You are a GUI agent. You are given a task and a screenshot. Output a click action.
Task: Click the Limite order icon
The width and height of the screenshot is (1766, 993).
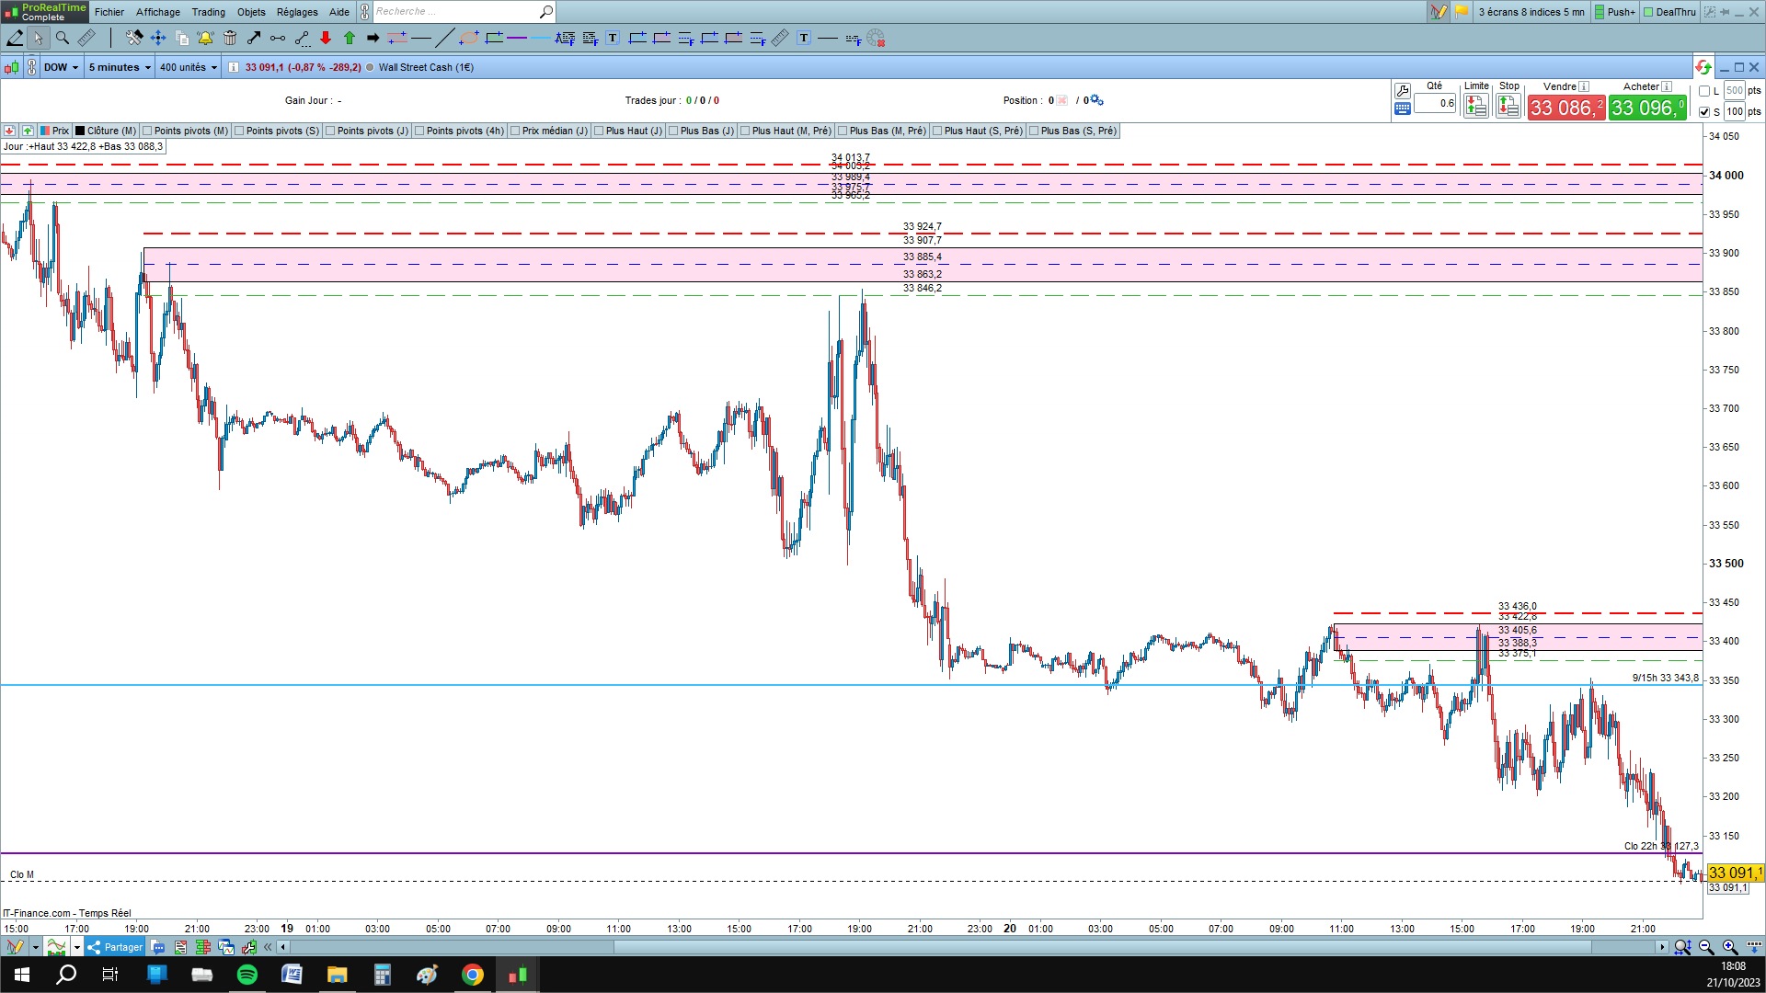pyautogui.click(x=1476, y=107)
